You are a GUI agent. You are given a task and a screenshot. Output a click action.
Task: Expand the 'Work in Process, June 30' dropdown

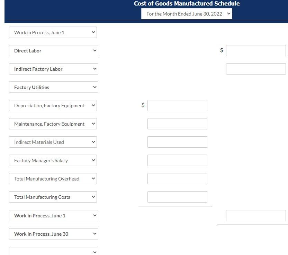tap(53, 234)
